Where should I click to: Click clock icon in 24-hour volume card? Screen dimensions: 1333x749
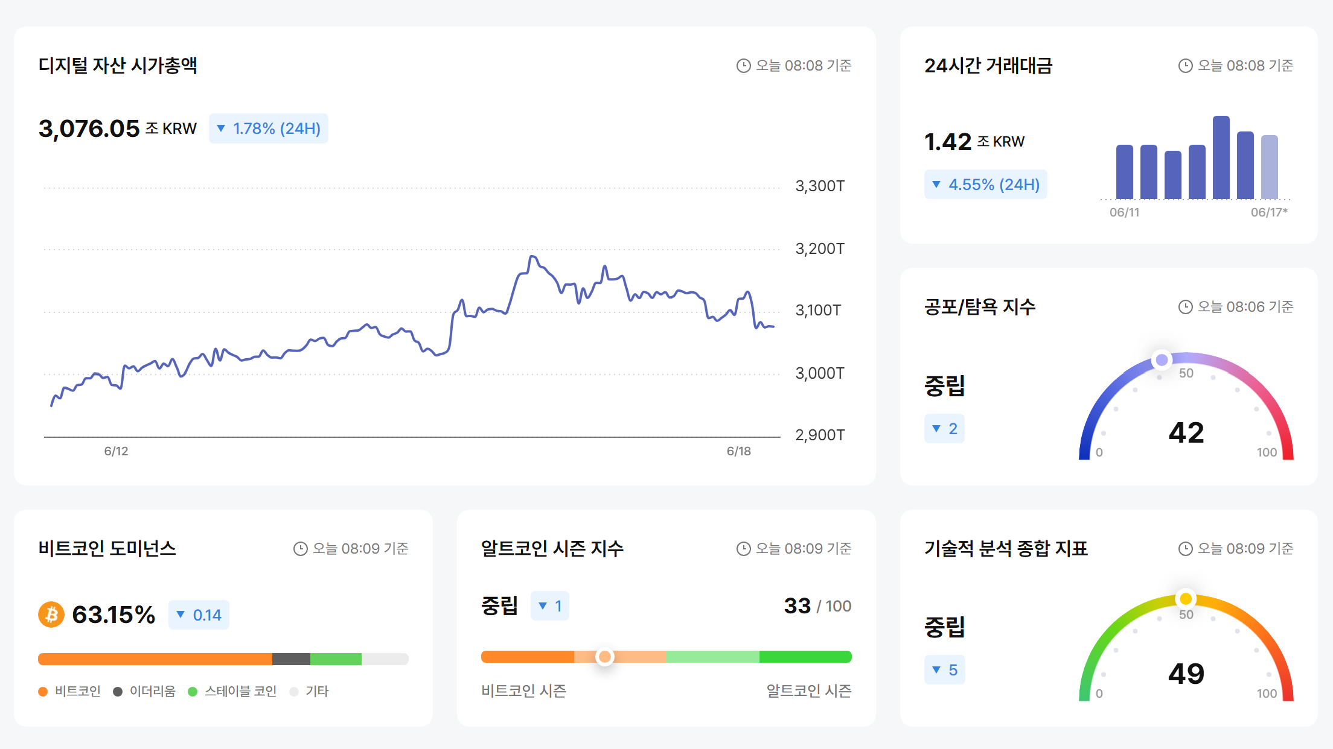tap(1185, 66)
